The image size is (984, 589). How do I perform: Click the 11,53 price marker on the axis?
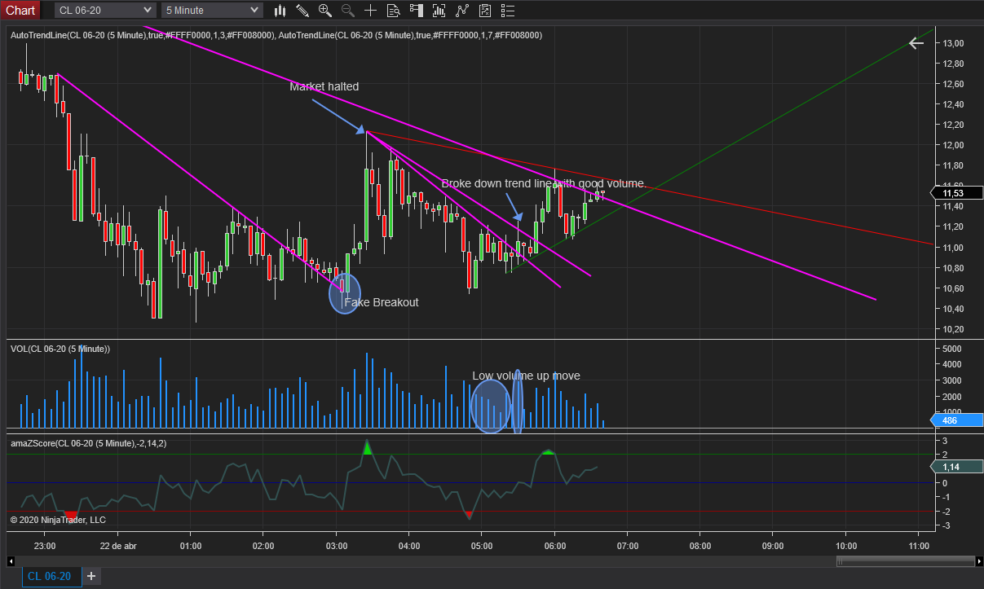point(955,193)
